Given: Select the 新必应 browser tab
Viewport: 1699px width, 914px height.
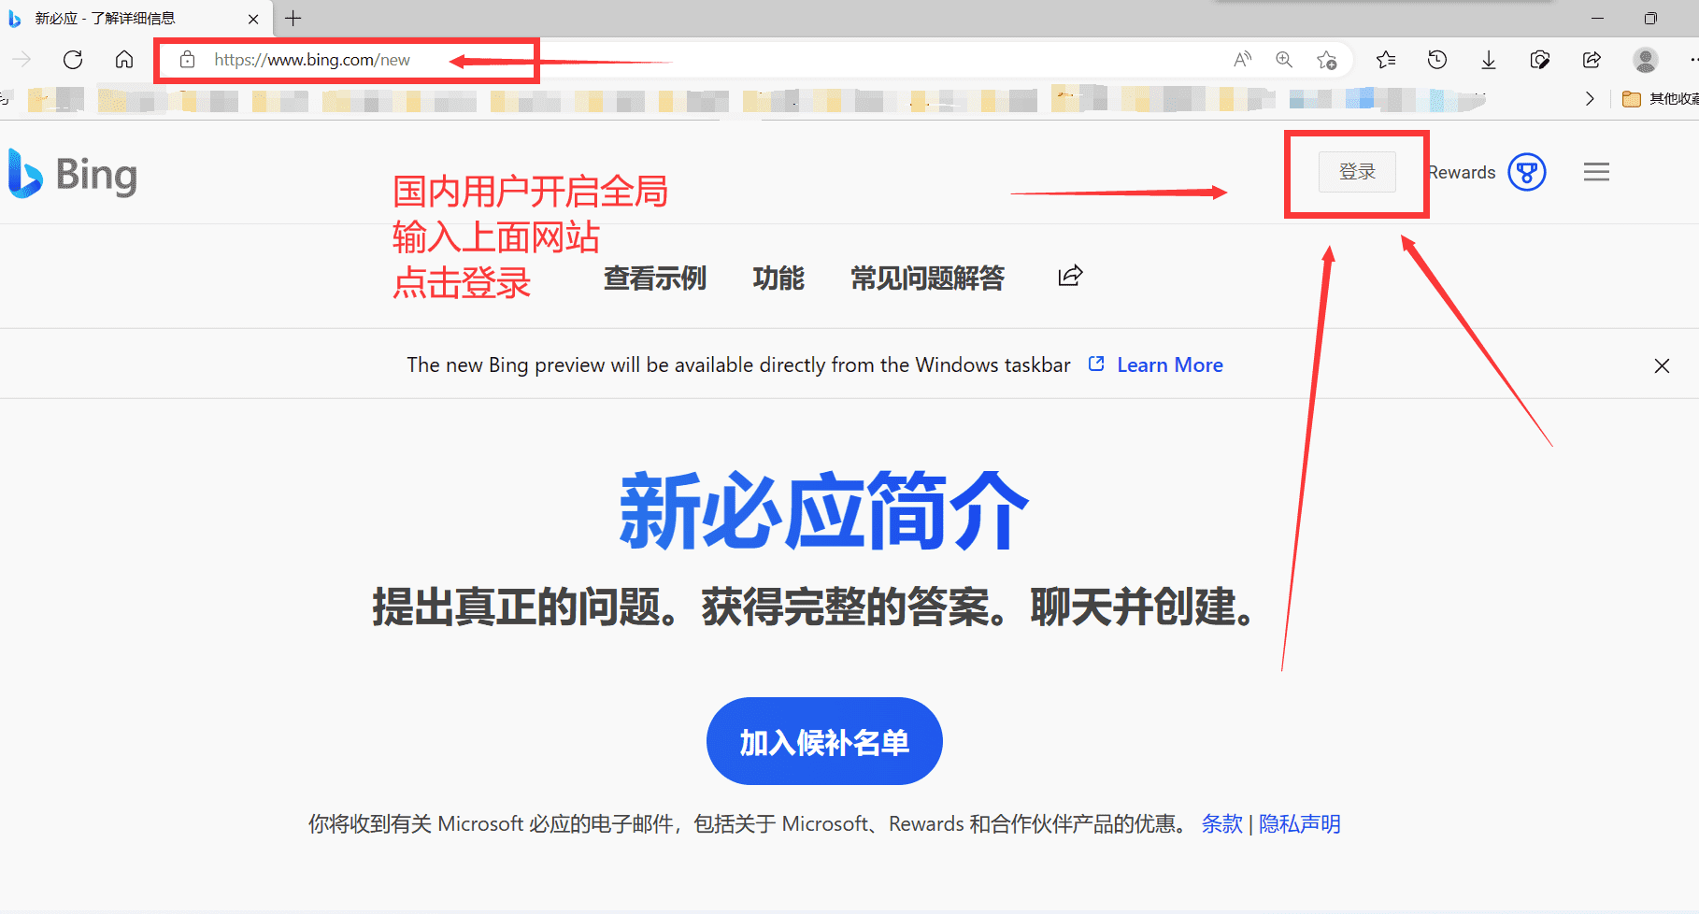Looking at the screenshot, I should click(136, 19).
